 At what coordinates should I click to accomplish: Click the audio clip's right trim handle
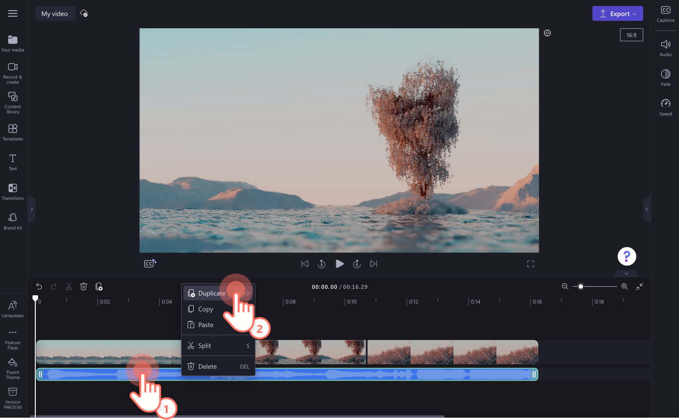(x=534, y=374)
